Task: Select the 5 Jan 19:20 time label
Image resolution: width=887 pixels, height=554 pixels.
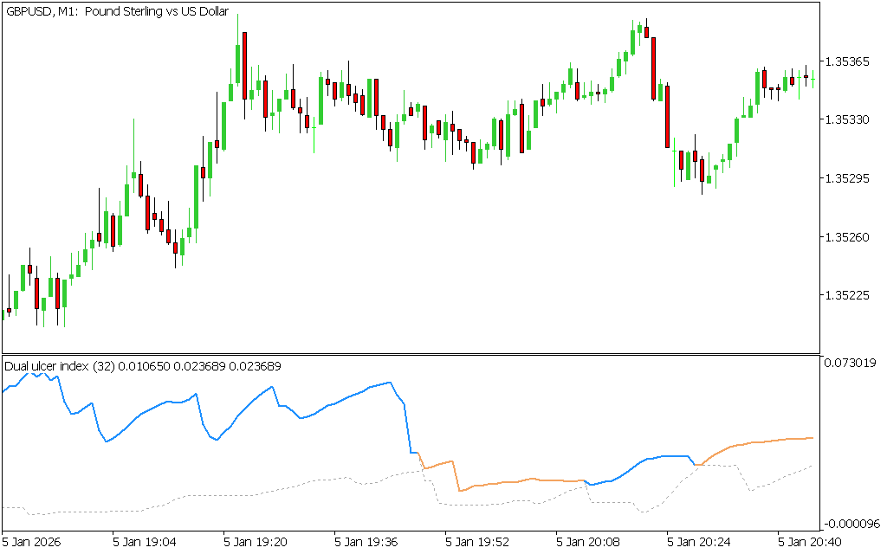Action: [256, 542]
